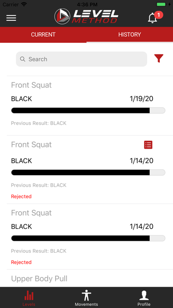This screenshot has height=308, width=173.
Task: Open the Movements figure icon
Action: pos(86,298)
